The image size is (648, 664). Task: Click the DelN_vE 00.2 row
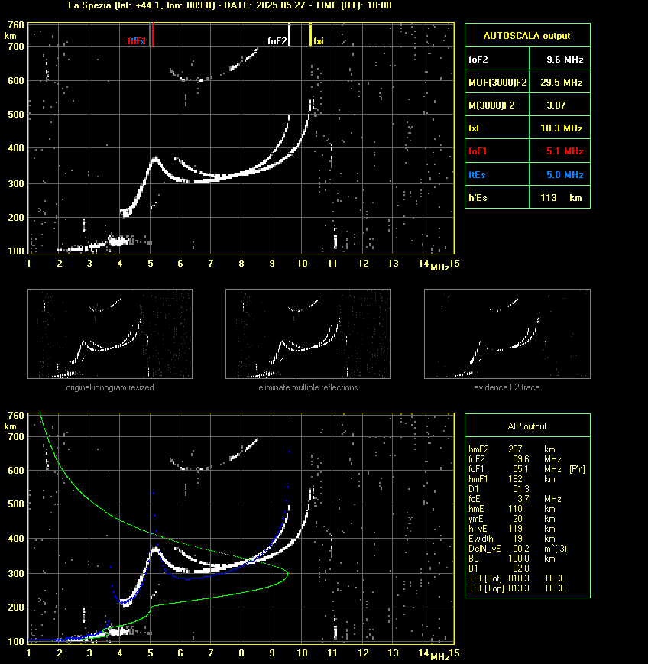click(517, 549)
